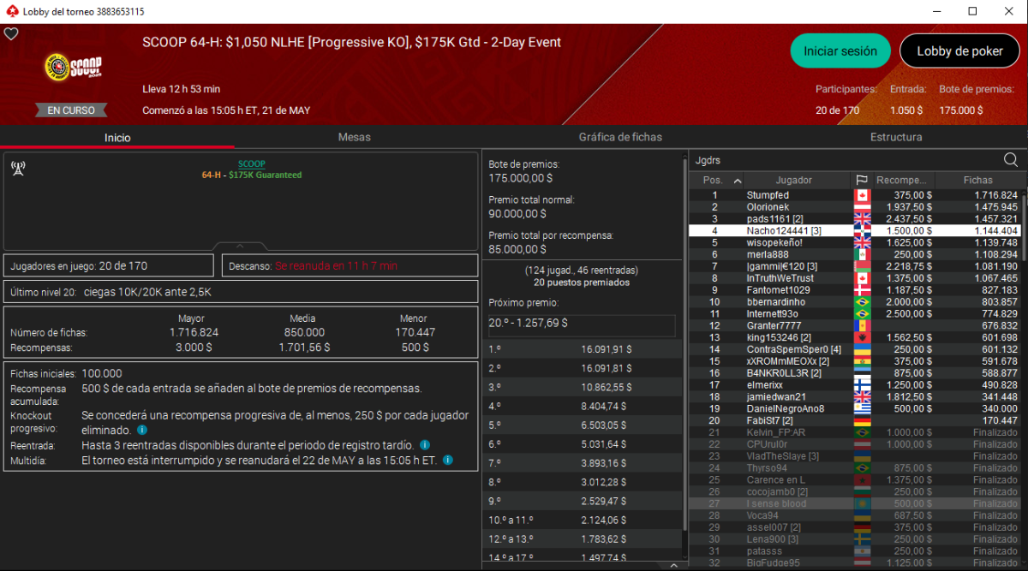Open info icon beside Reentrada description
Screen dimensions: 1028x571
point(425,445)
